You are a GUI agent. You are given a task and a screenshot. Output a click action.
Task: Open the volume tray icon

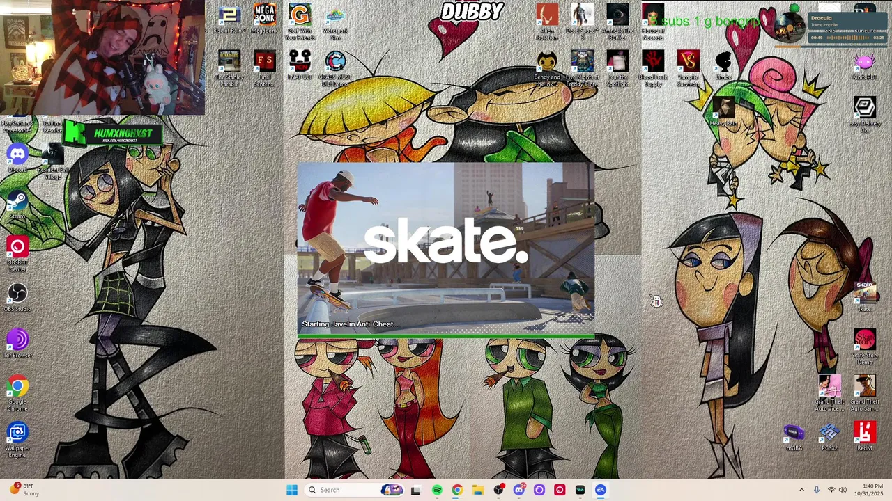point(843,490)
